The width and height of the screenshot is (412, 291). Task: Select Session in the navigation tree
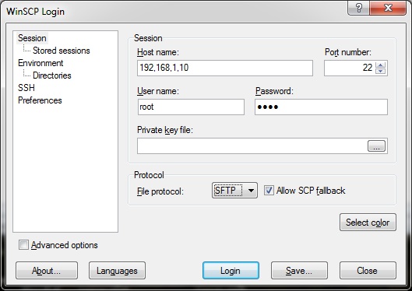(x=32, y=38)
